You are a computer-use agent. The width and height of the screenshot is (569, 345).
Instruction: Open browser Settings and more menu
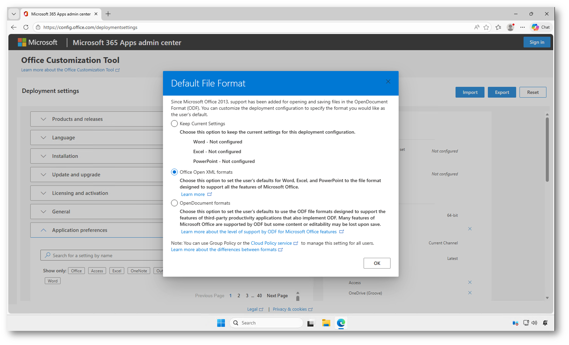pyautogui.click(x=522, y=27)
